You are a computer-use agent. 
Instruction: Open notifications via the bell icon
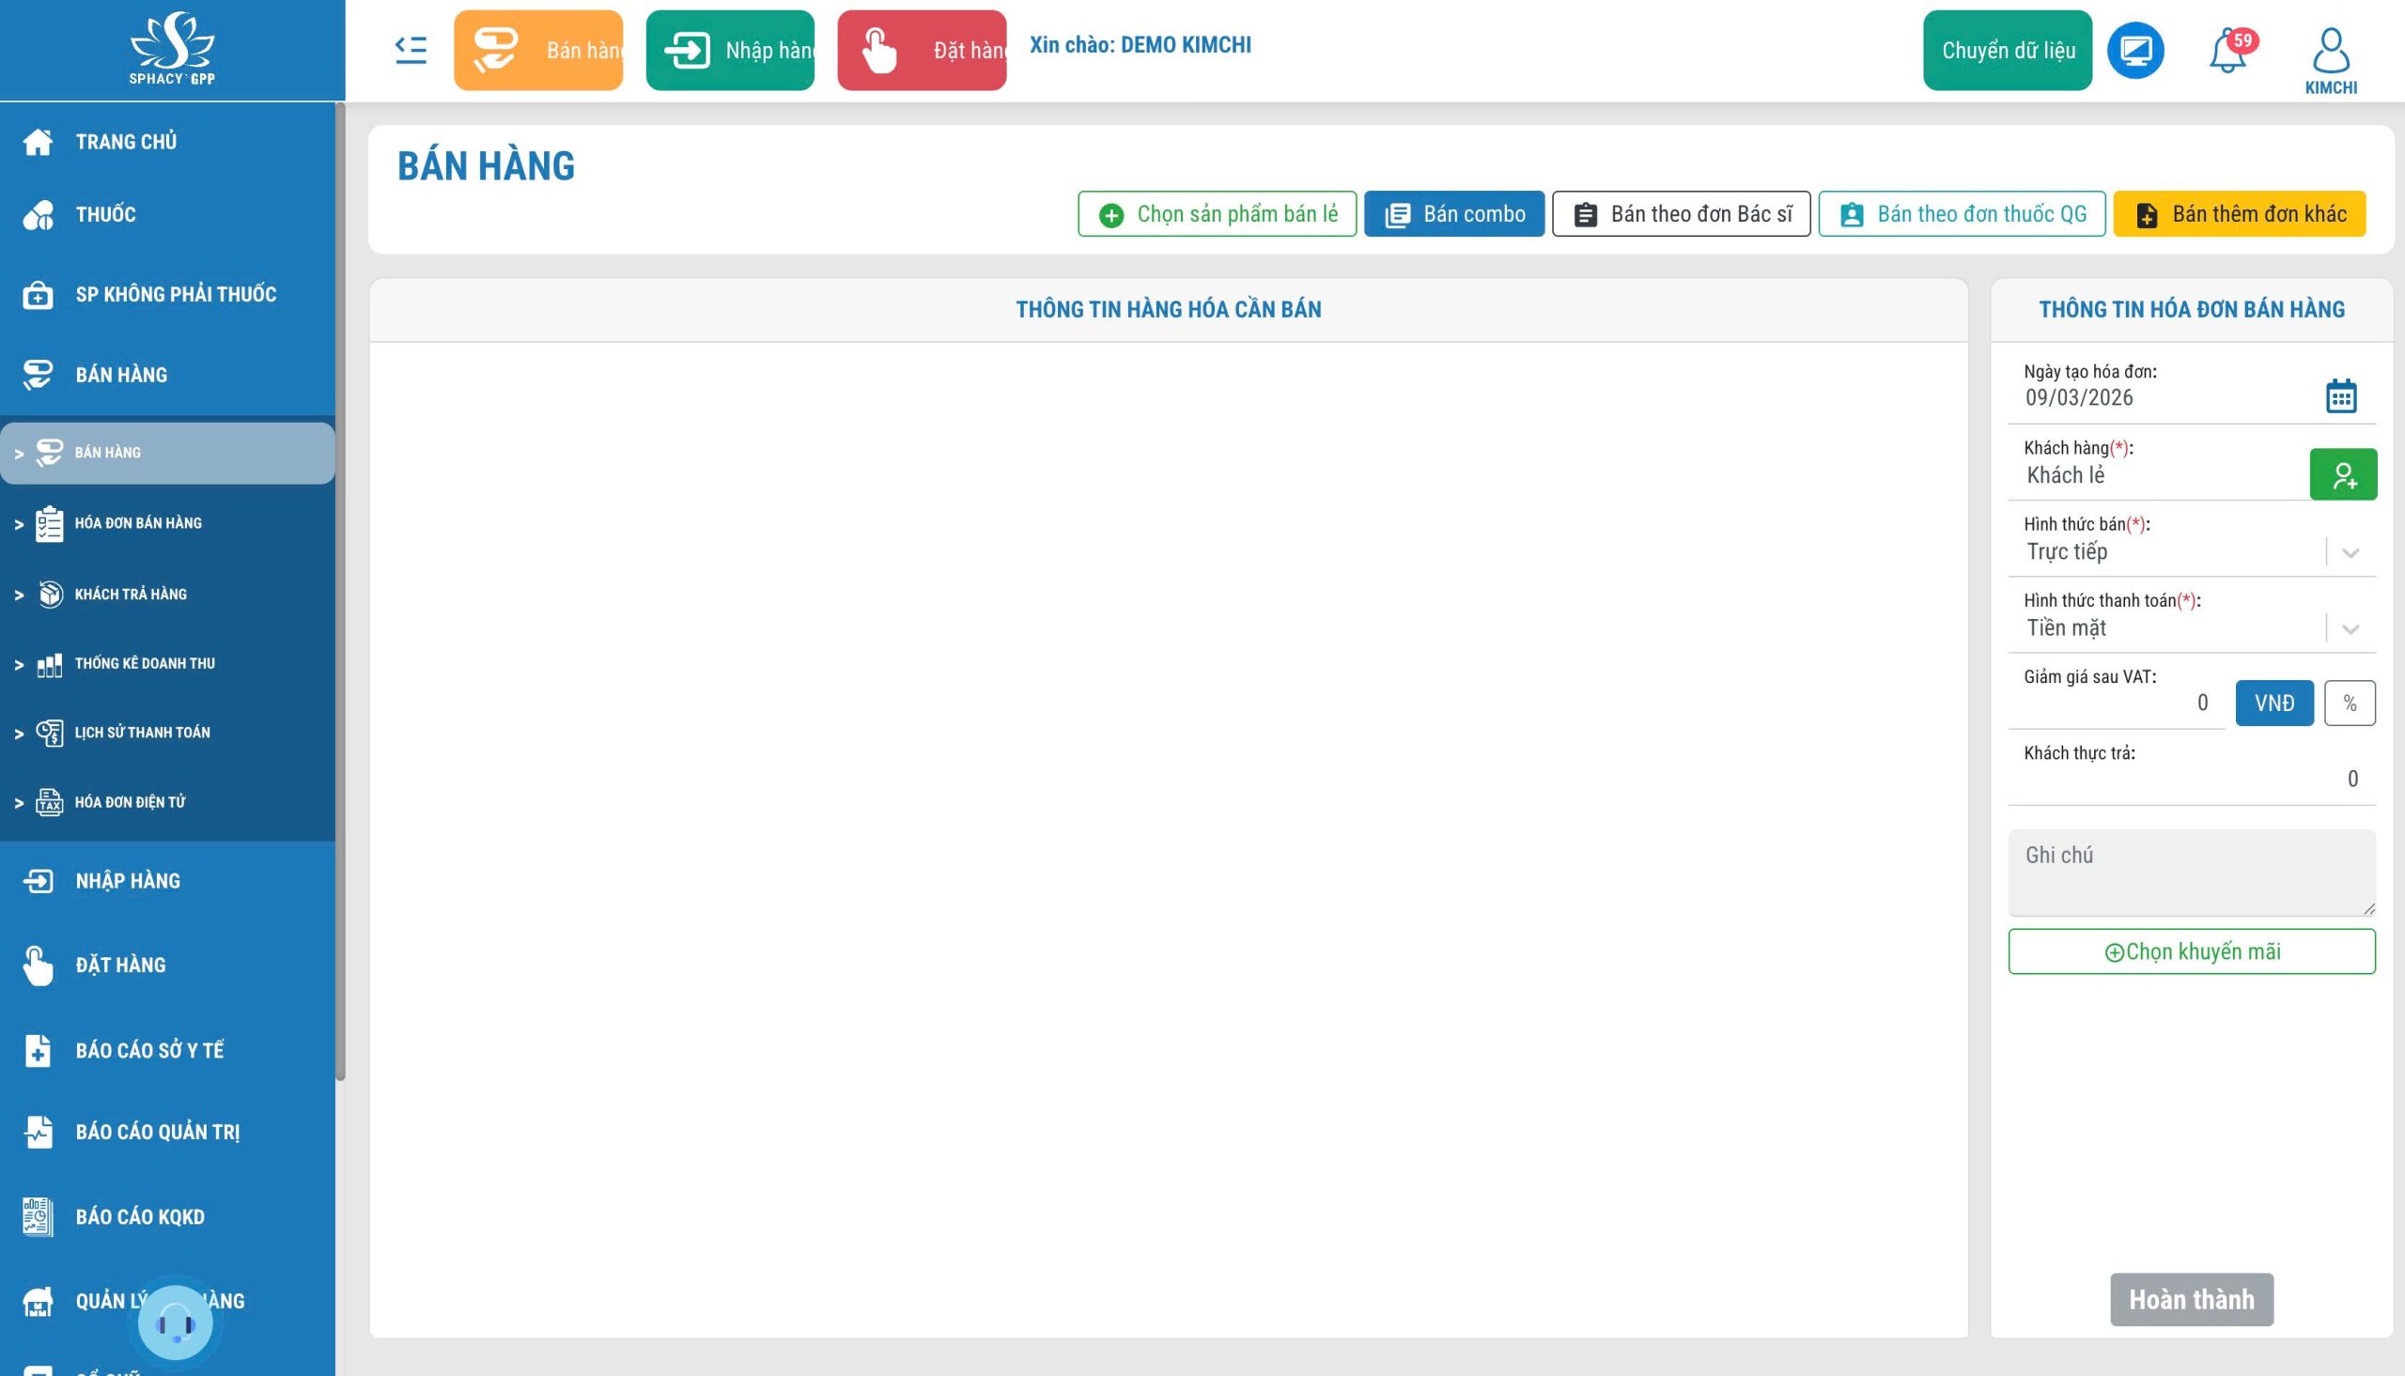2227,51
